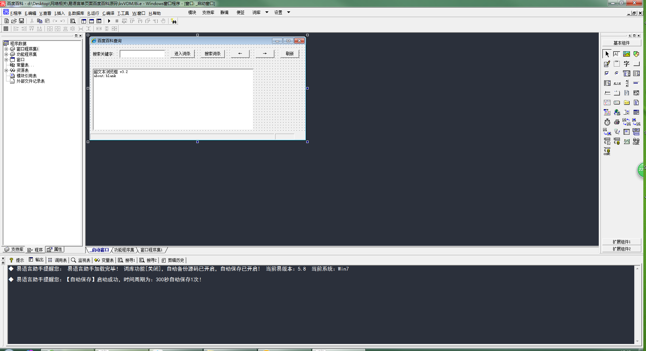This screenshot has height=351, width=646.
Task: Select the radio button component in palette
Action: coord(617,73)
